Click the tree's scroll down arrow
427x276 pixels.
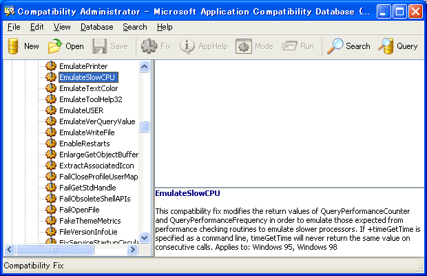click(x=145, y=237)
